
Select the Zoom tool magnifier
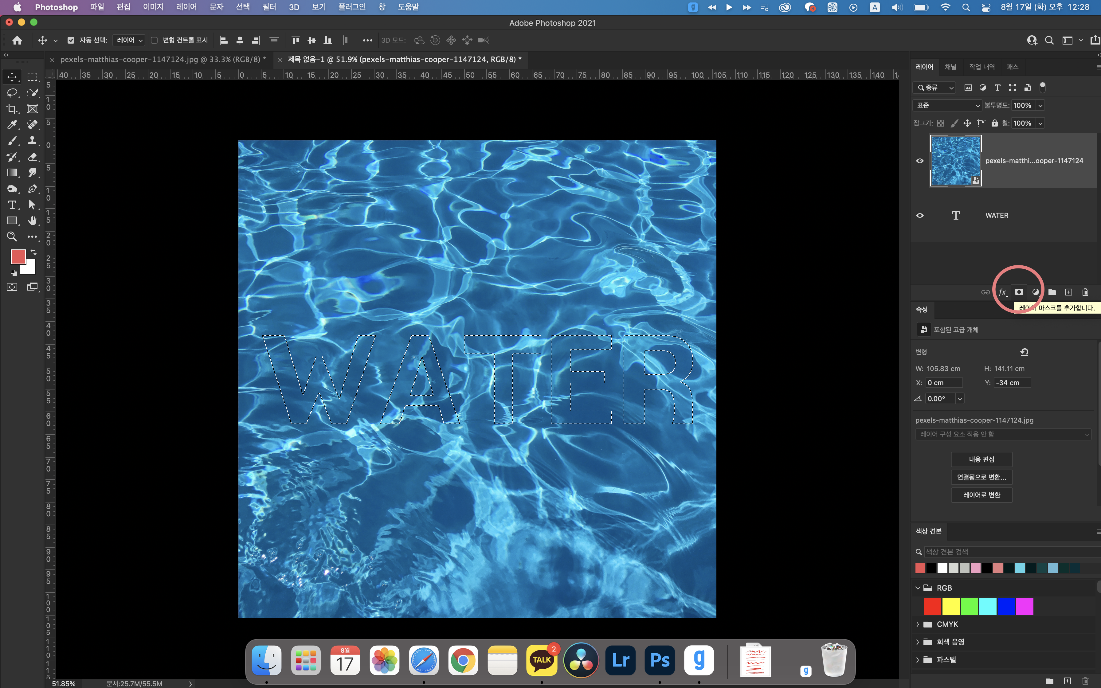click(x=12, y=237)
